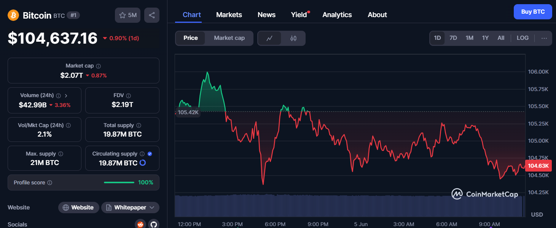The height and width of the screenshot is (228, 556).
Task: Go to the Analytics tab
Action: point(337,15)
